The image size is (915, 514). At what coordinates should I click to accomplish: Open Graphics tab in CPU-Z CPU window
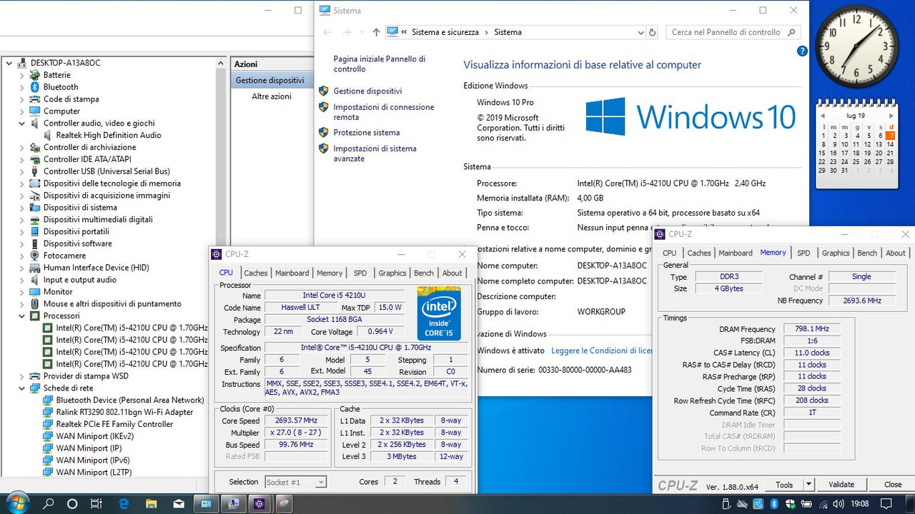point(392,273)
